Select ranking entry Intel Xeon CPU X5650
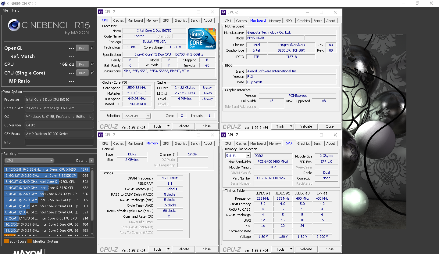The width and height of the screenshot is (439, 254). pyautogui.click(x=47, y=169)
